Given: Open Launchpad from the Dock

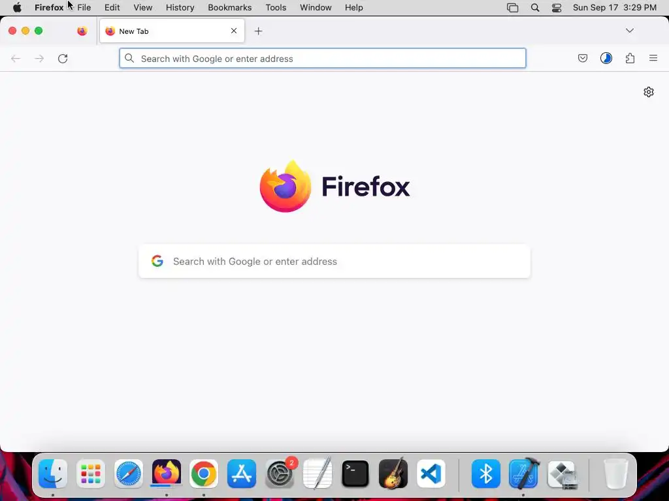Looking at the screenshot, I should point(90,474).
